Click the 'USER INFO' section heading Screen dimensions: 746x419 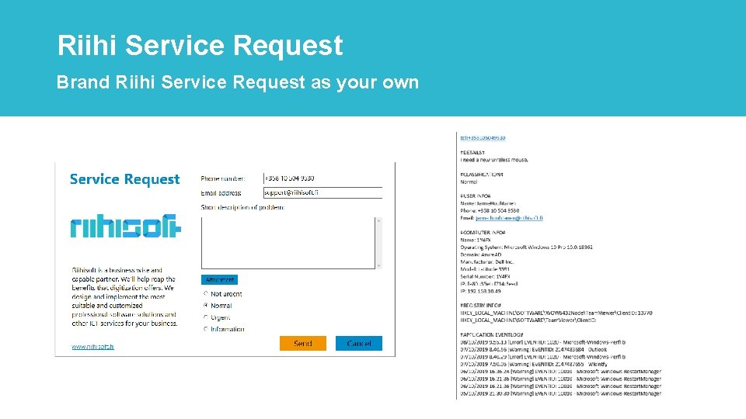tap(476, 196)
